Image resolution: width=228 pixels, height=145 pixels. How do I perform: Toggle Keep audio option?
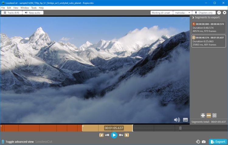[x=33, y=13]
